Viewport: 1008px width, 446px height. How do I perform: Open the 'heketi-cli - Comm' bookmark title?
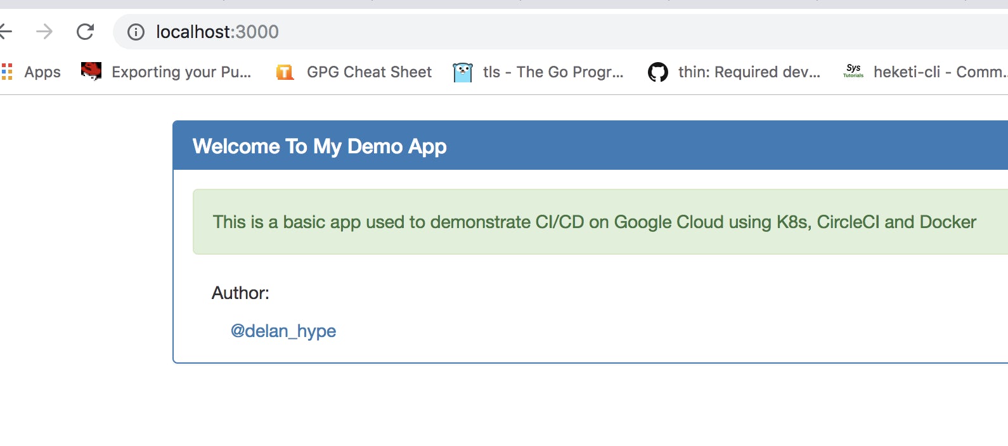point(938,72)
